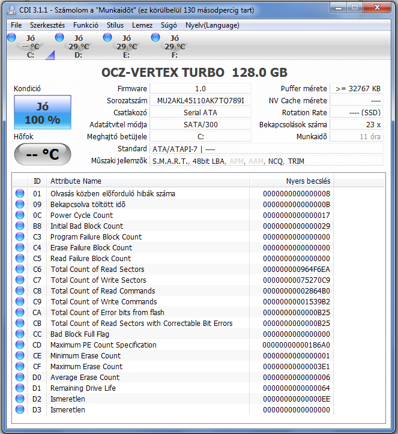This screenshot has height=434, width=398.
Task: Click status icon of Erase Failure Block Count
Action: point(20,247)
